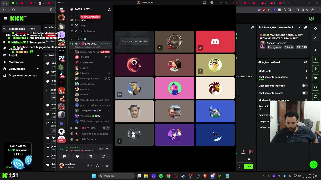Bookmark the current browser page
Image resolution: width=321 pixels, height=180 pixels.
51,10
